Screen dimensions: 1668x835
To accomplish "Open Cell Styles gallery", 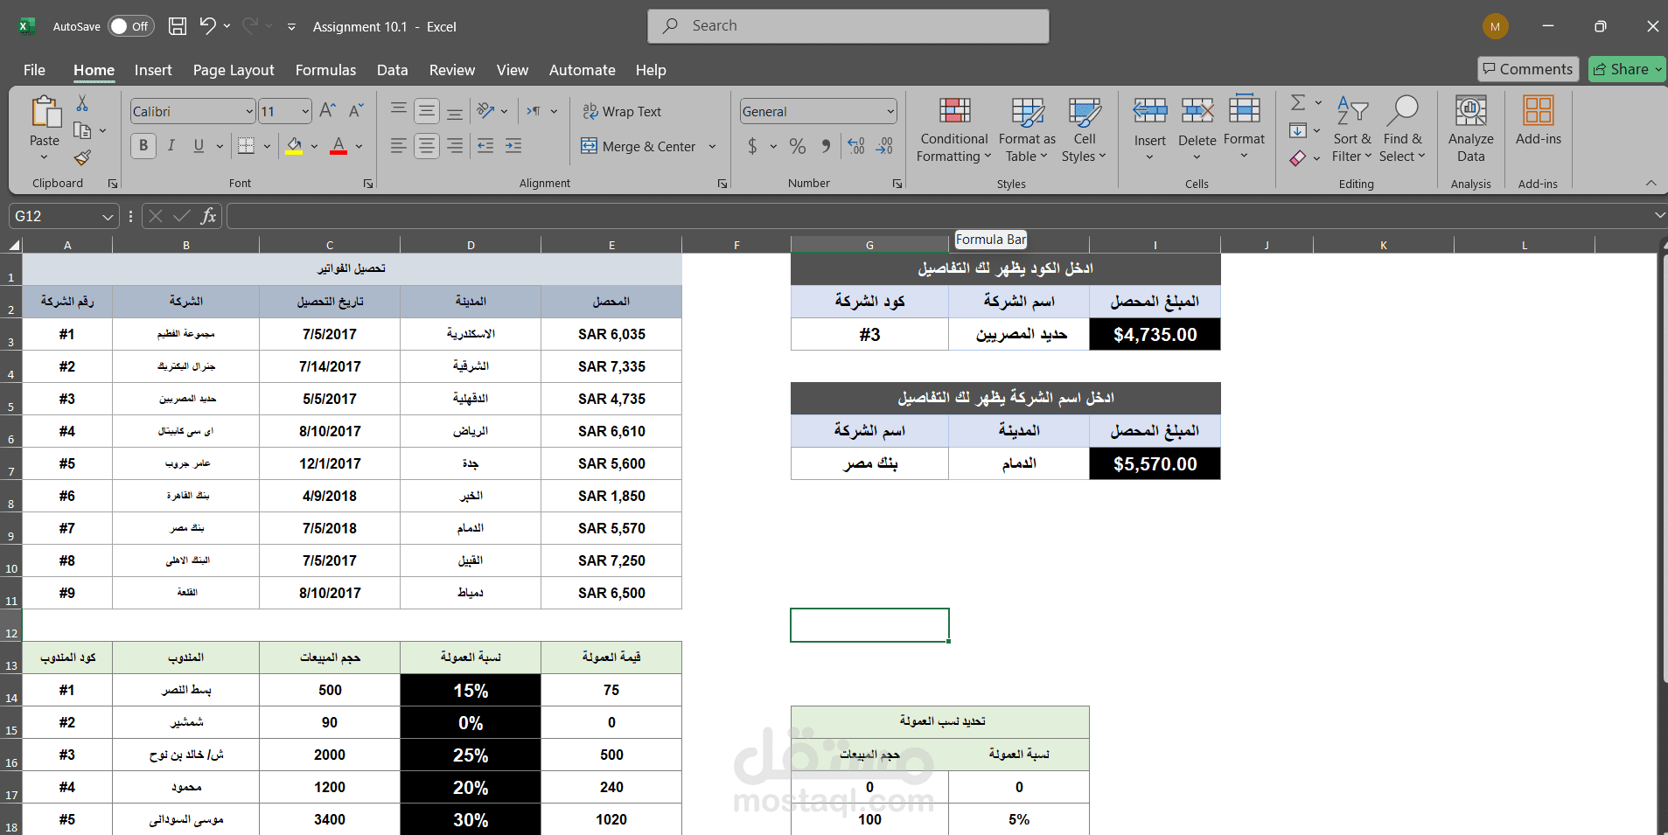I will point(1085,129).
